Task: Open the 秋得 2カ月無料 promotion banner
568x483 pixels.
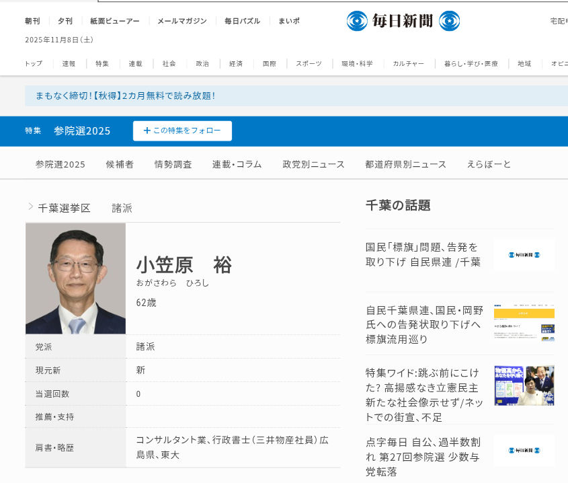Action: [125, 96]
